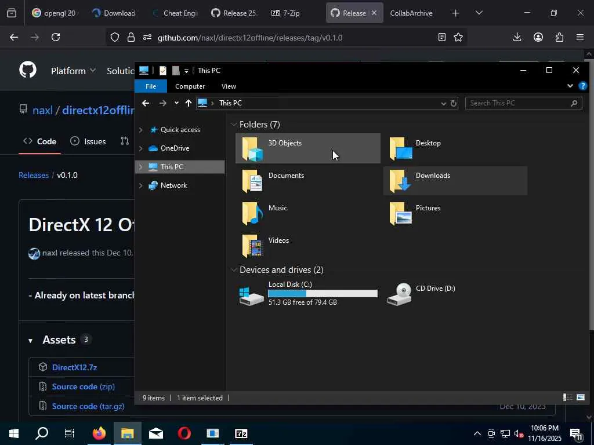This screenshot has width=594, height=445.
Task: Switch to the CollabArchive browser tab
Action: (411, 13)
